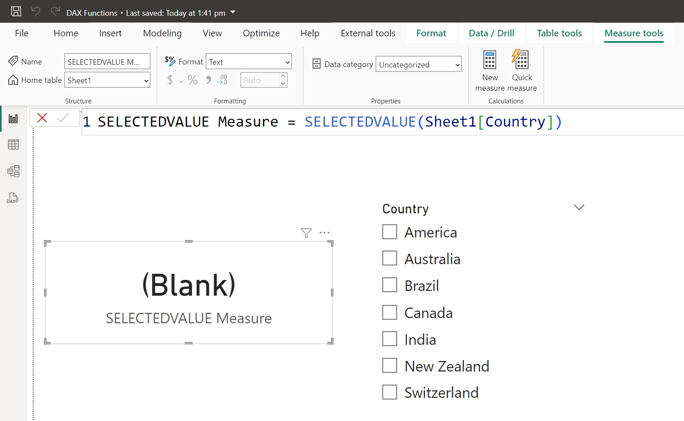Open the Modeling ribbon tab
Image resolution: width=684 pixels, height=421 pixels.
pos(162,33)
